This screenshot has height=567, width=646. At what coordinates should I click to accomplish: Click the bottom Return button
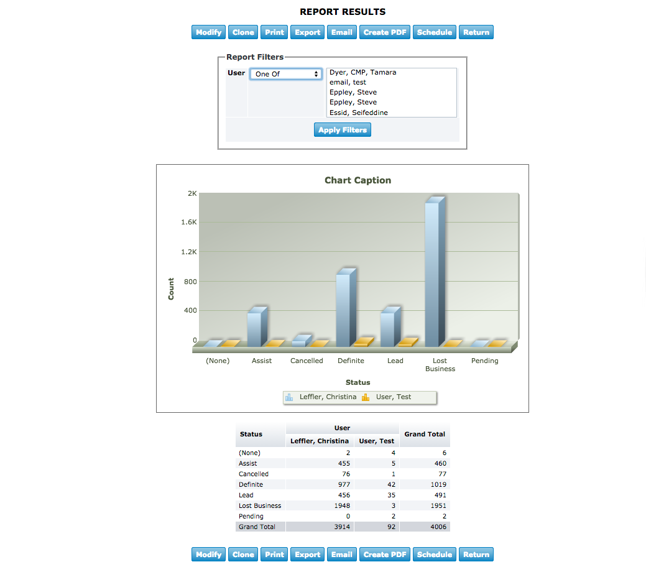476,554
